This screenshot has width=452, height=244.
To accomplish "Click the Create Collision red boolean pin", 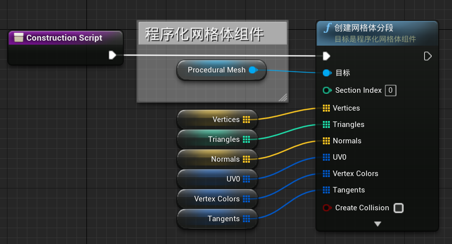I will tap(327, 208).
